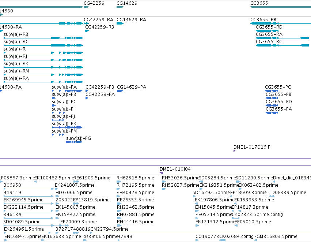Select CG3655-PB protein label
The height and width of the screenshot is (242, 311).
click(278, 94)
